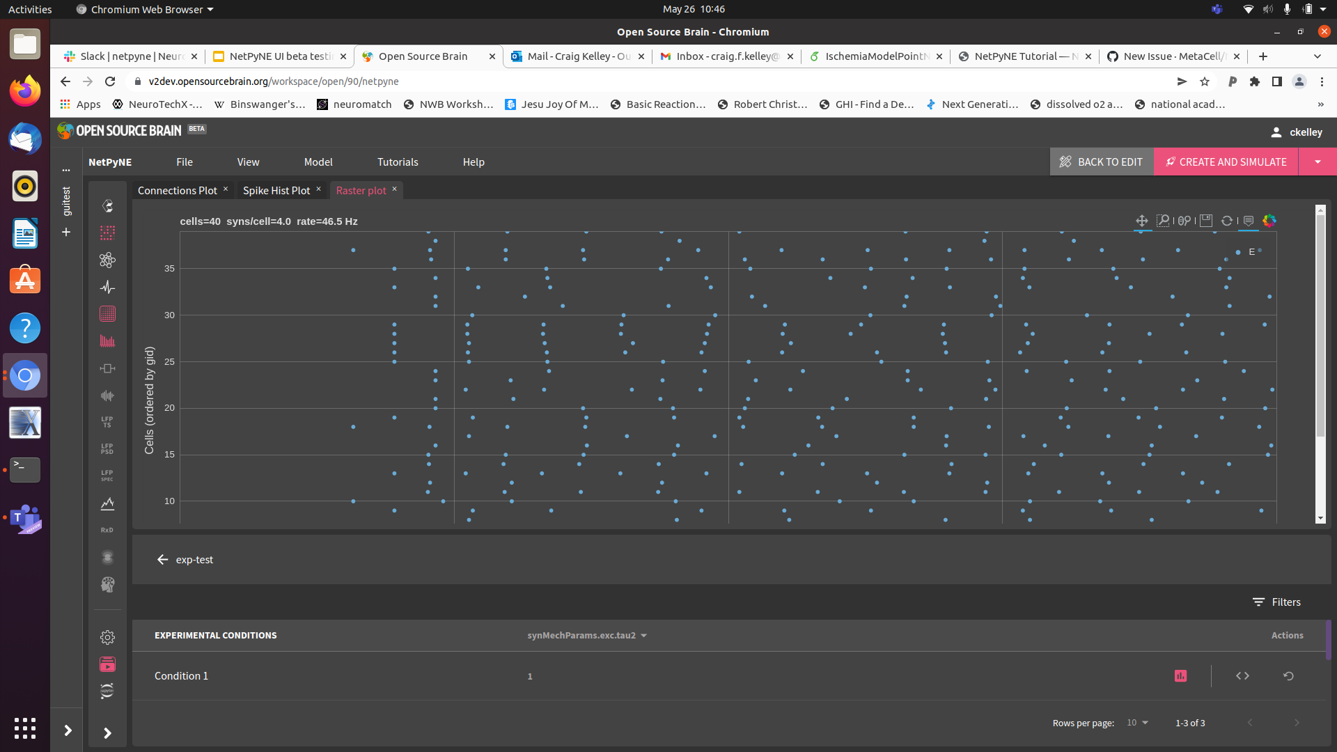Expand the workspace left panel chevron

click(68, 730)
